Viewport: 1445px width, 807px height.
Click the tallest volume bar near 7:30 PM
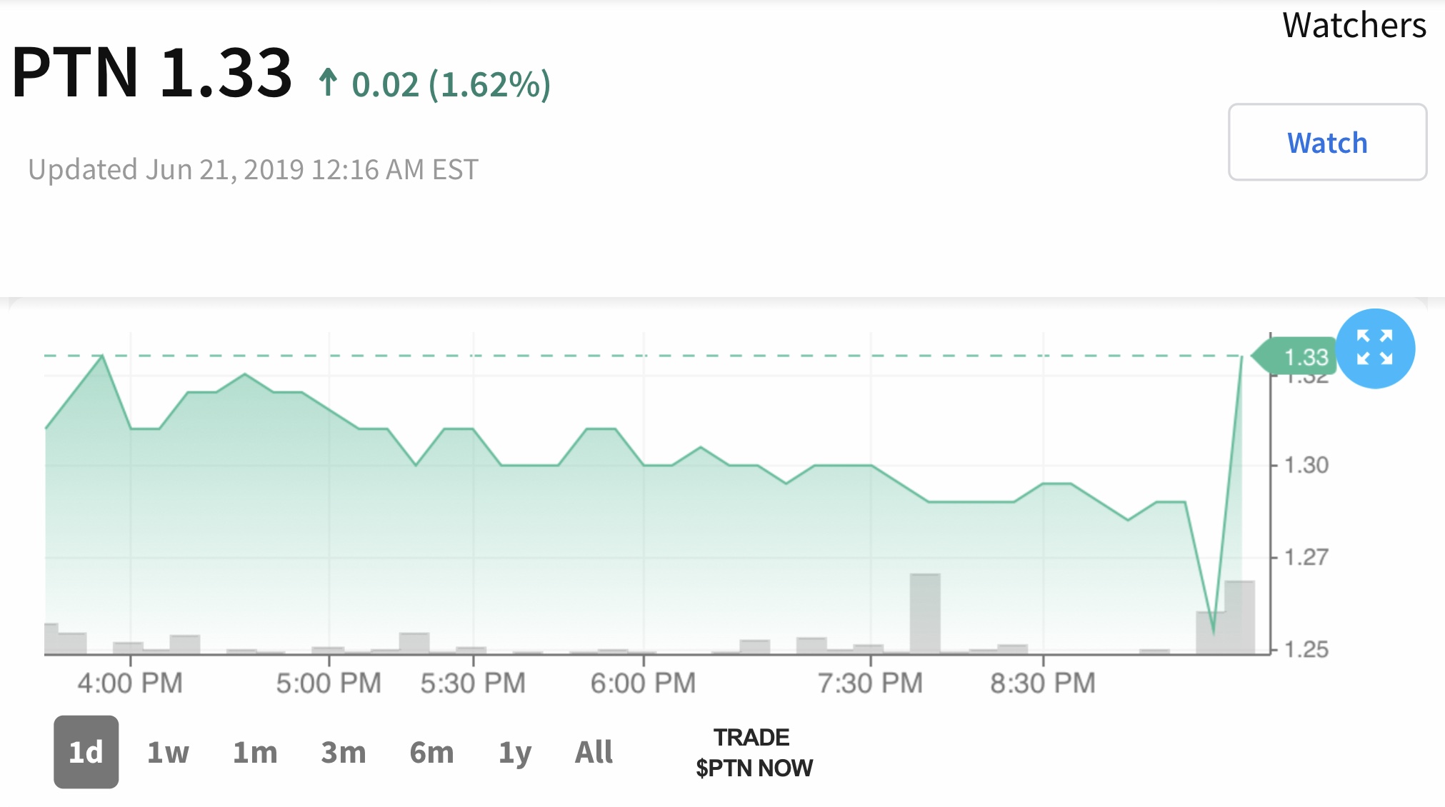click(925, 613)
